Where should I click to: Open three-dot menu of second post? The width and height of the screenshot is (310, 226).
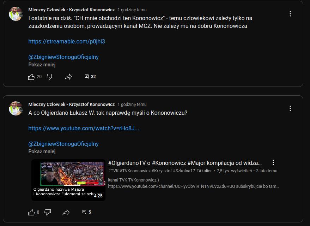point(290,108)
